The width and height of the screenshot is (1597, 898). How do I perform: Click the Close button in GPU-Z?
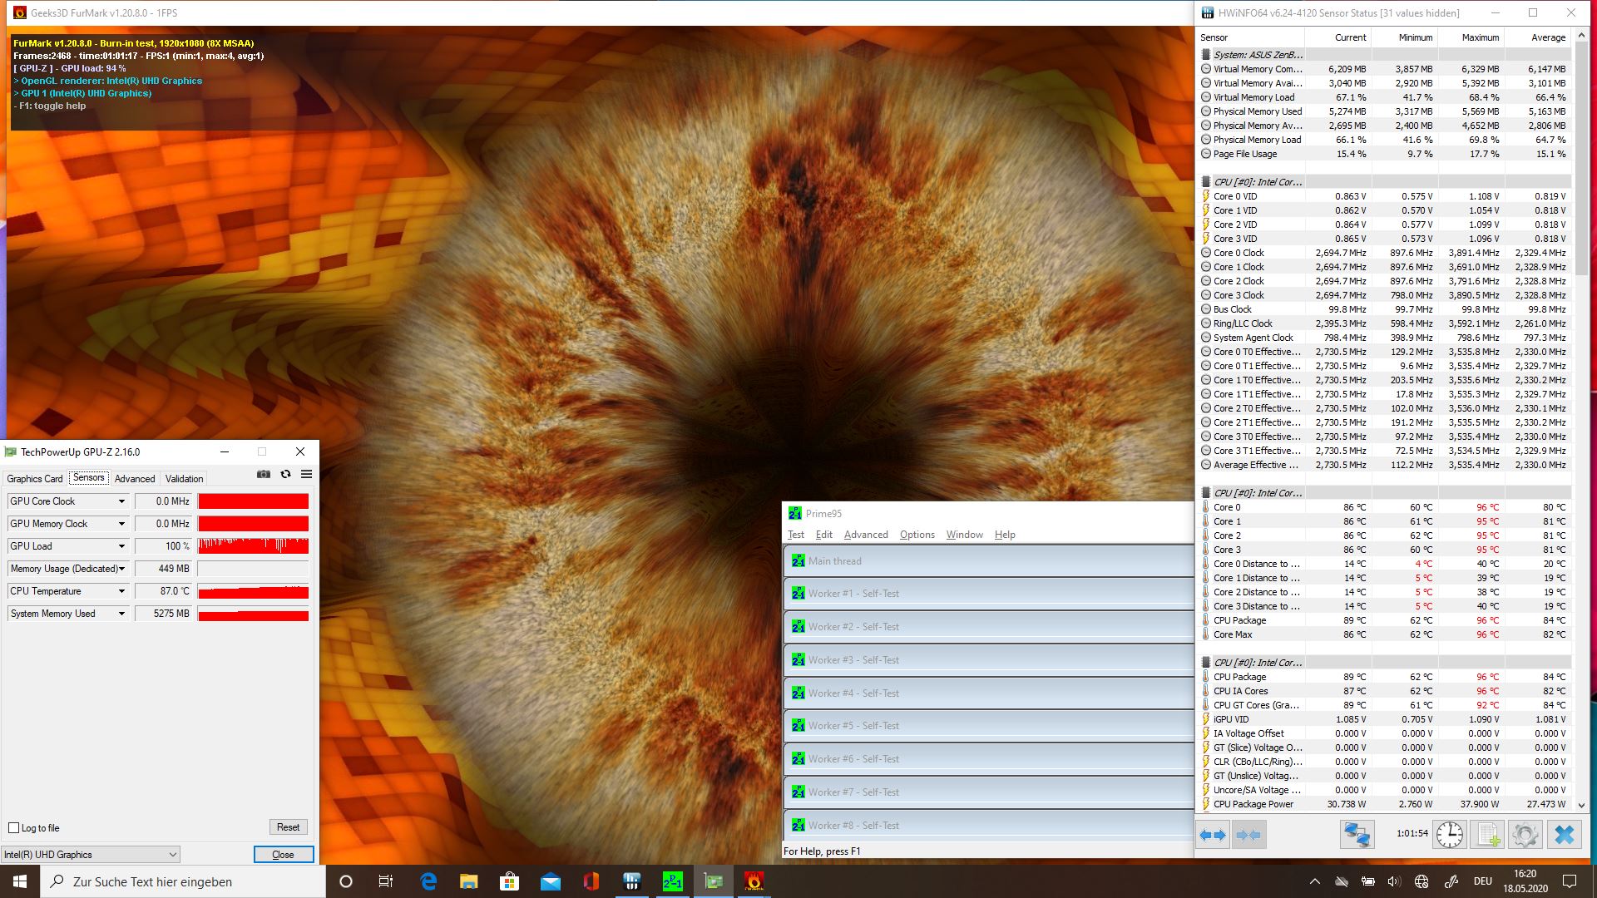283,855
